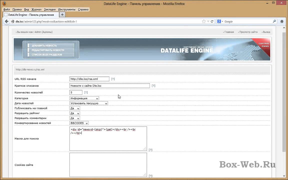Screen dimensions: 288x180
Task: Click РЕДАКТИРОВАТЬ НОВОСТИ banner button
Action: tap(51, 50)
